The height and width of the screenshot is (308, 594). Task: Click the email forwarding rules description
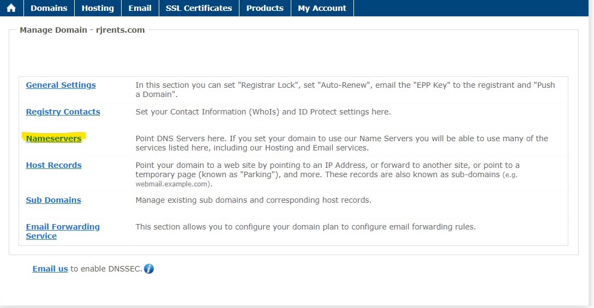305,227
